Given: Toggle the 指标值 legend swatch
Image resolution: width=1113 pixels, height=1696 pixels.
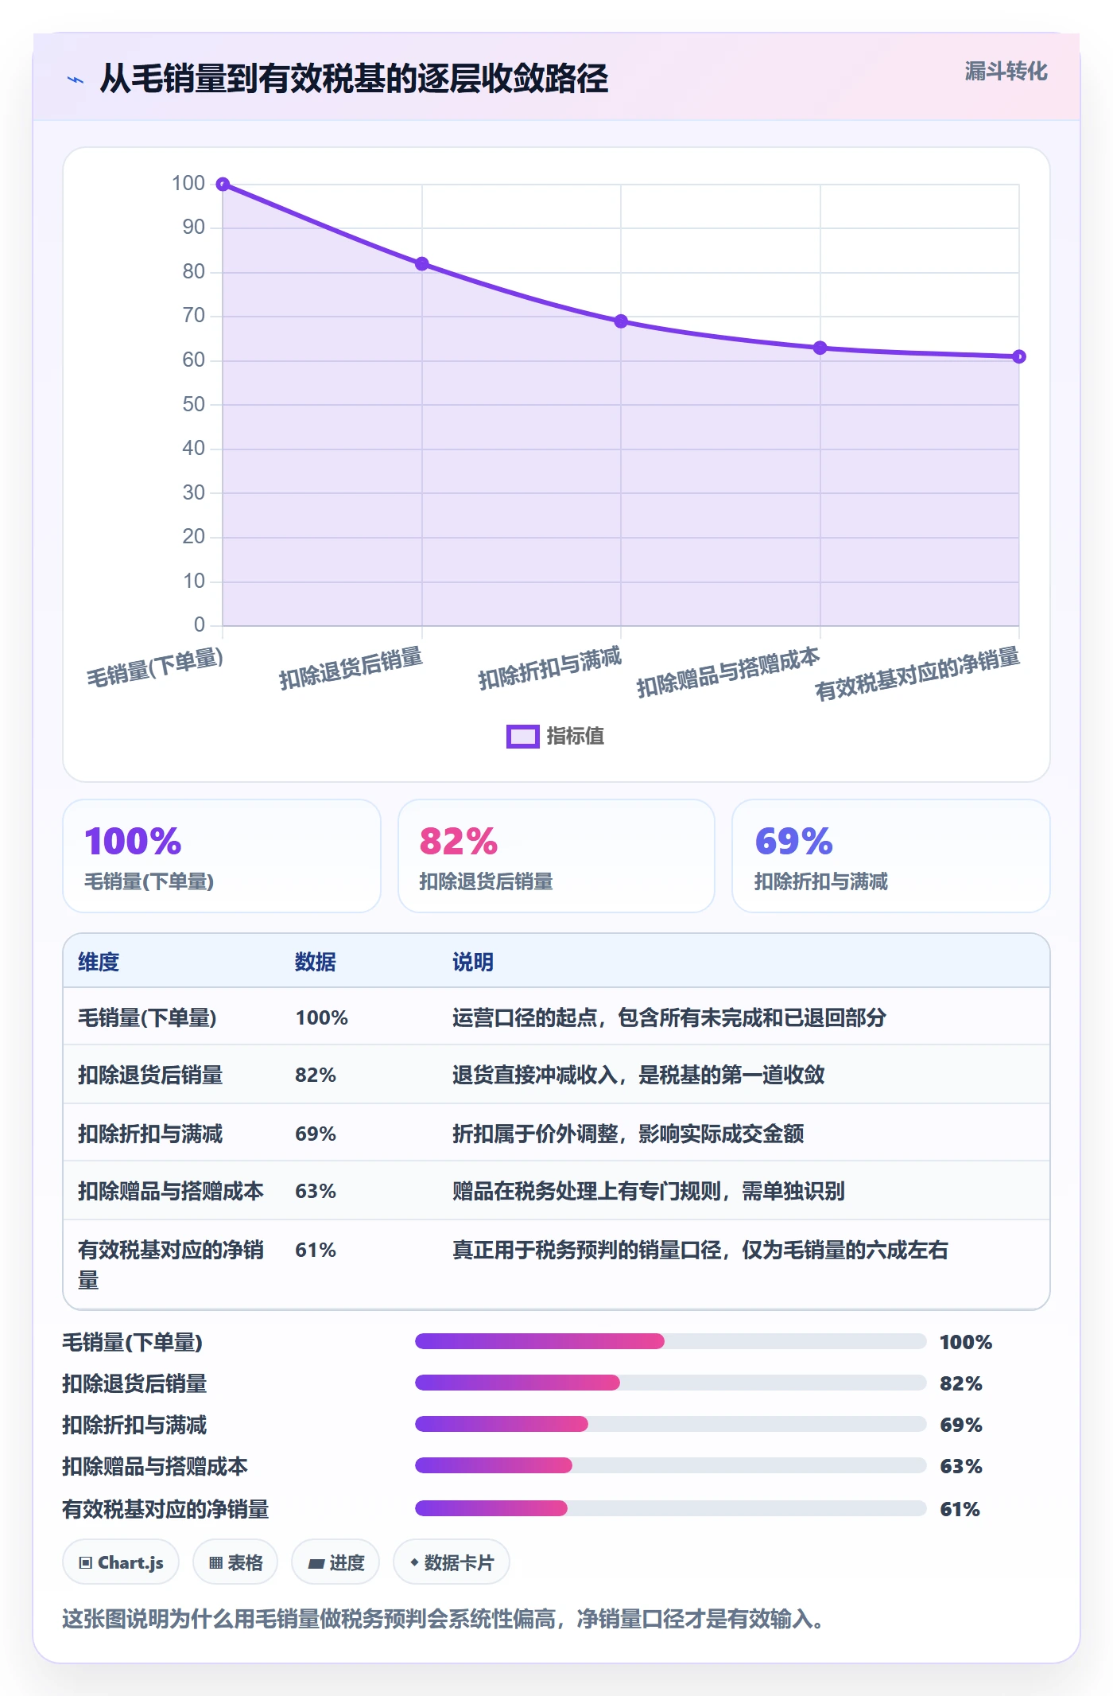Looking at the screenshot, I should click(522, 737).
